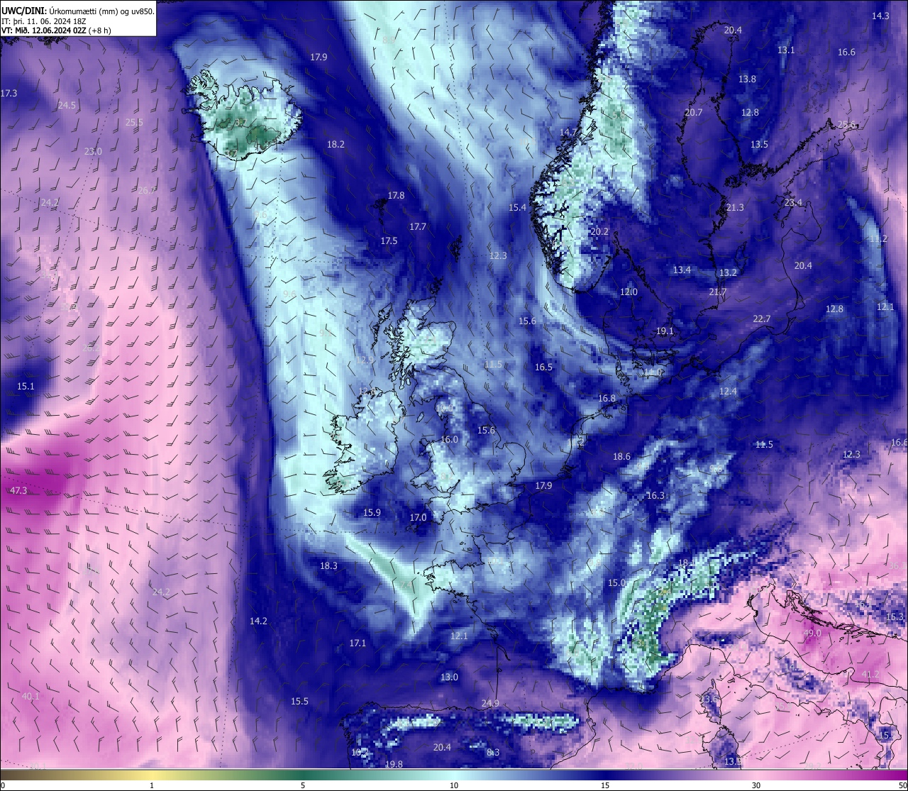
Task: Click the 19.1 value
Action: click(665, 331)
